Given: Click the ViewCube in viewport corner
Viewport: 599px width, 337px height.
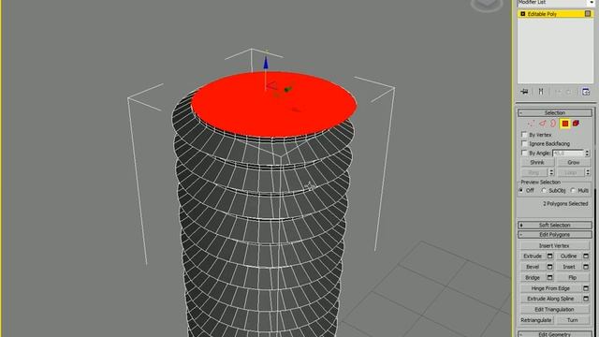Looking at the screenshot, I should (x=487, y=5).
